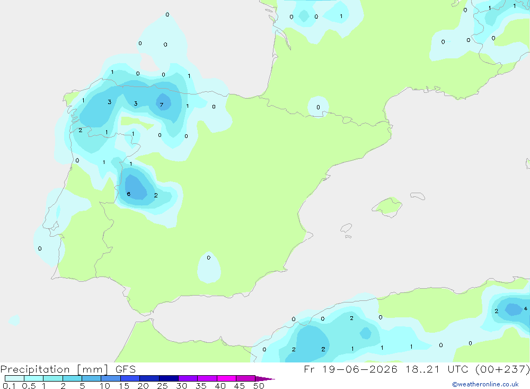Select the Ibiza island outline
Screen dimensions: 530x389
[x=346, y=228]
